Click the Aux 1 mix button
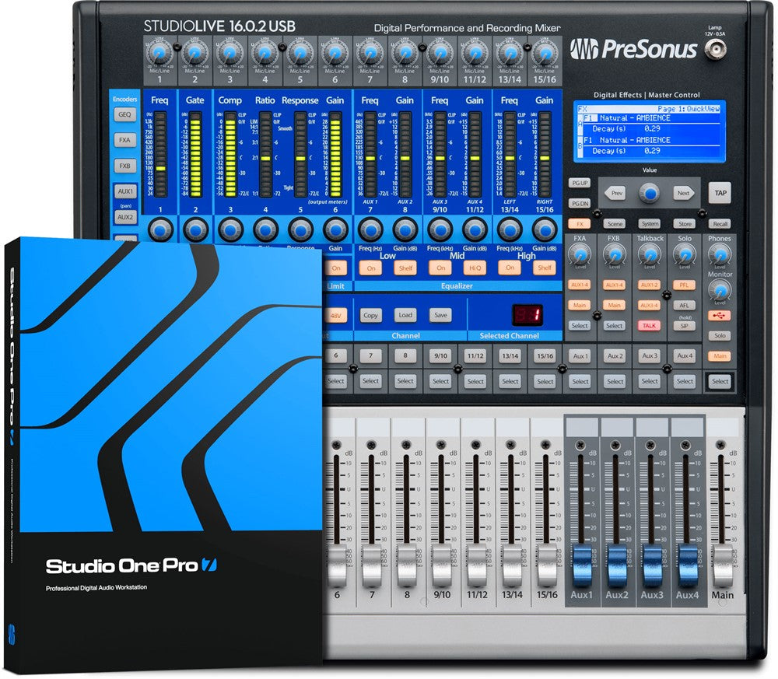778x679 pixels. click(580, 356)
